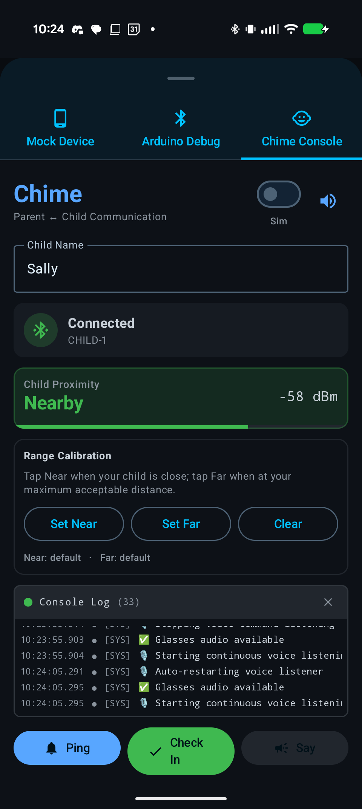This screenshot has height=809, width=362.
Task: Toggle the Sim switch on
Action: (x=279, y=194)
